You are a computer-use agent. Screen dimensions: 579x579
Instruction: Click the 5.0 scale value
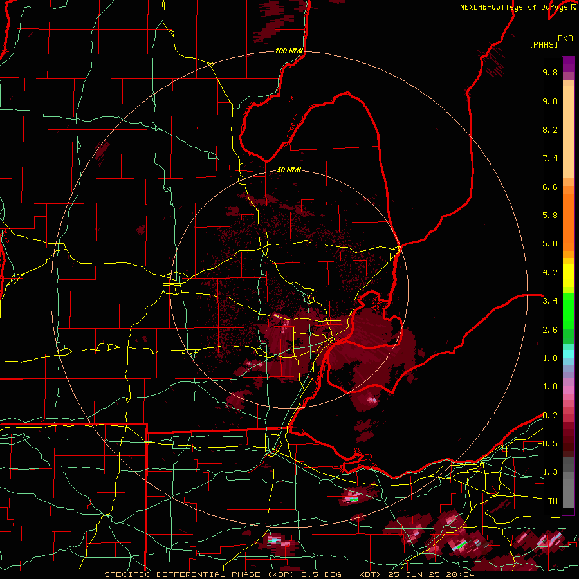(550, 244)
